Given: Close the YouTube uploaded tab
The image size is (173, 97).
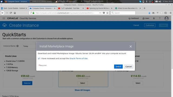Looking at the screenshot, I should 83,8.
